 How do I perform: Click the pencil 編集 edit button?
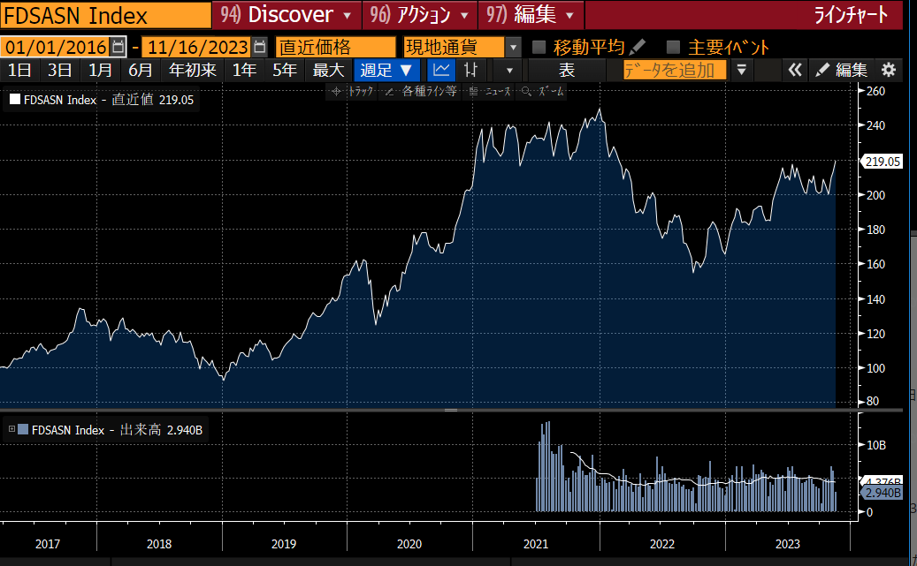(x=841, y=70)
